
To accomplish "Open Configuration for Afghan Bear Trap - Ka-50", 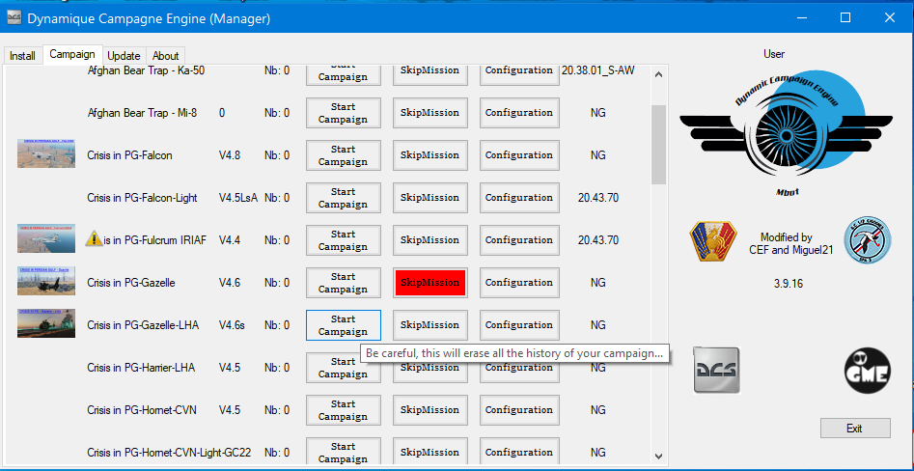I will [x=519, y=74].
